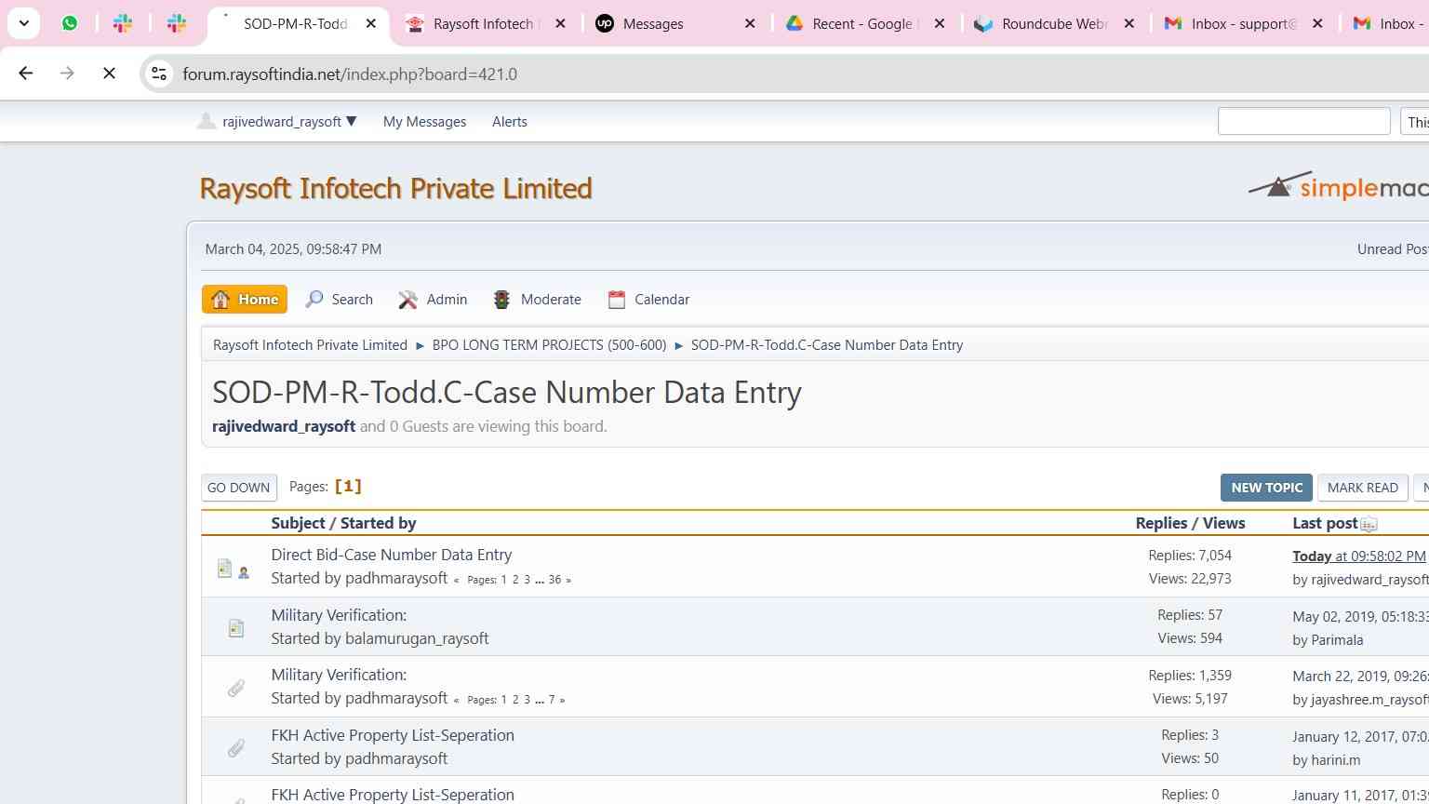Close the Messages tab
The image size is (1429, 804).
pyautogui.click(x=750, y=23)
